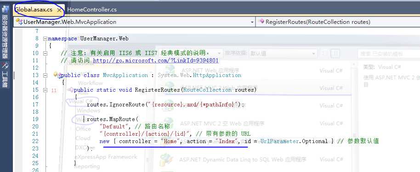
Task: Collapse the RegisterRoutes method outline
Action: pyautogui.click(x=45, y=90)
